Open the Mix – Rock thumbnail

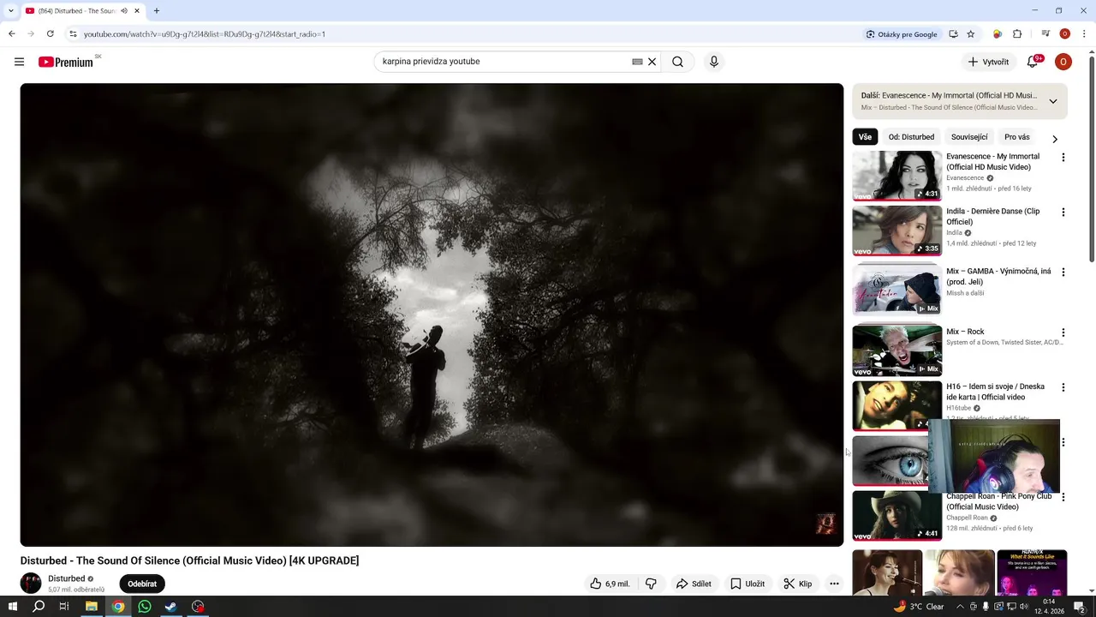pos(896,350)
